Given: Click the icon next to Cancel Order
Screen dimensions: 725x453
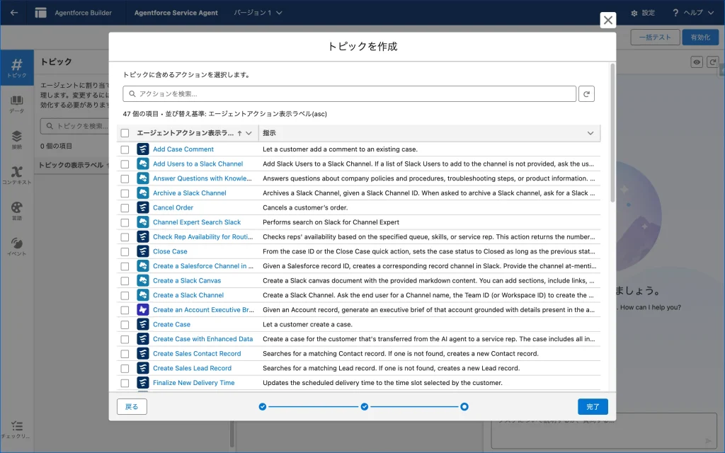Looking at the screenshot, I should tap(143, 208).
